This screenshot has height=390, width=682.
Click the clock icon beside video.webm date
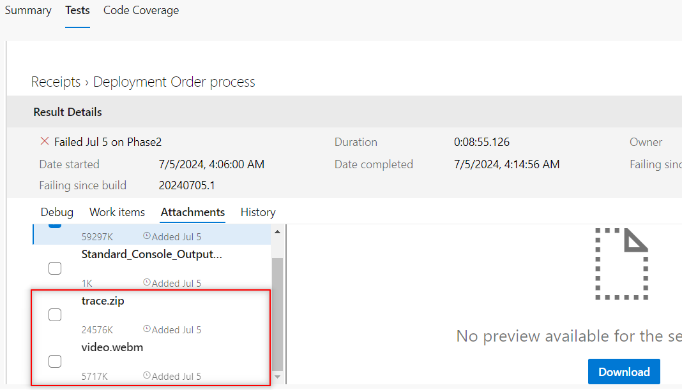coord(147,376)
